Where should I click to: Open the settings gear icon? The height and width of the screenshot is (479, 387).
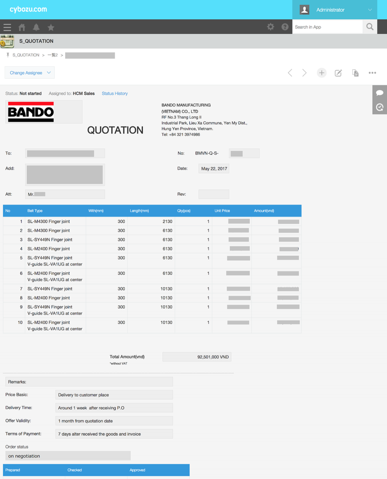271,27
